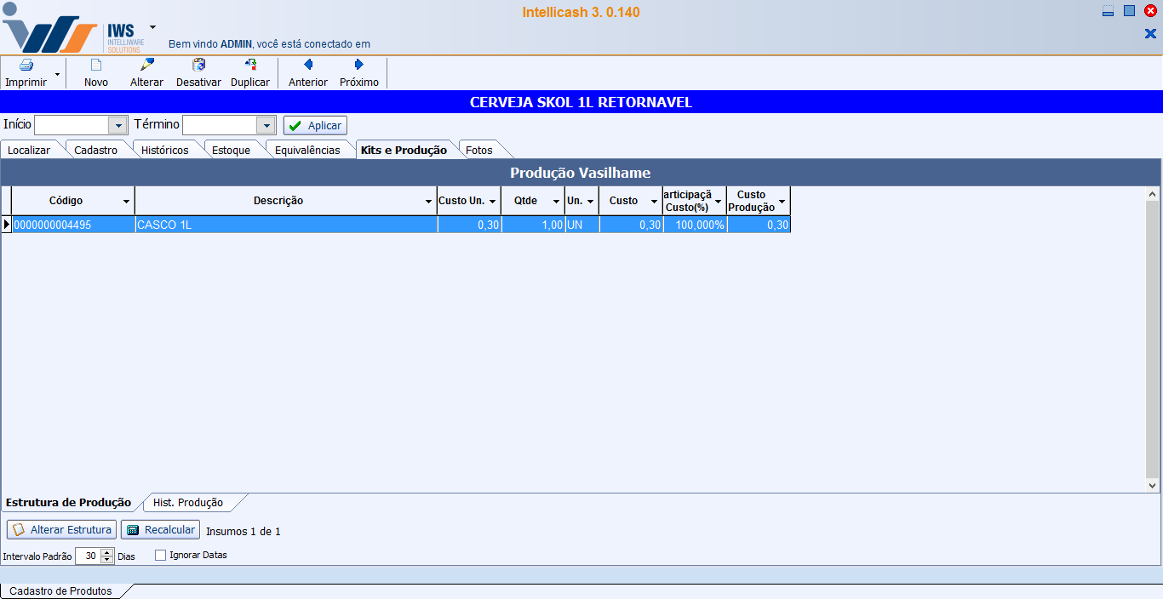Select the row indicator for CASCO 1L
Screen dimensions: 1163x599
point(6,225)
